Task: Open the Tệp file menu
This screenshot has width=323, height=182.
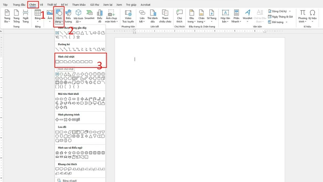Action: coord(5,5)
